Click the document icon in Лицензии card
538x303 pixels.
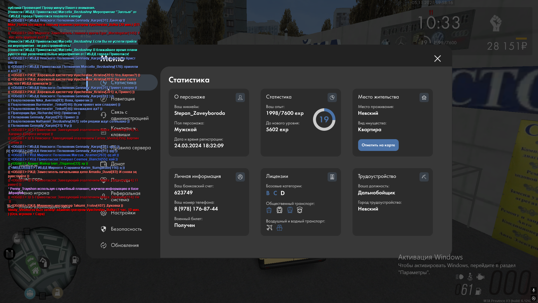click(x=332, y=177)
